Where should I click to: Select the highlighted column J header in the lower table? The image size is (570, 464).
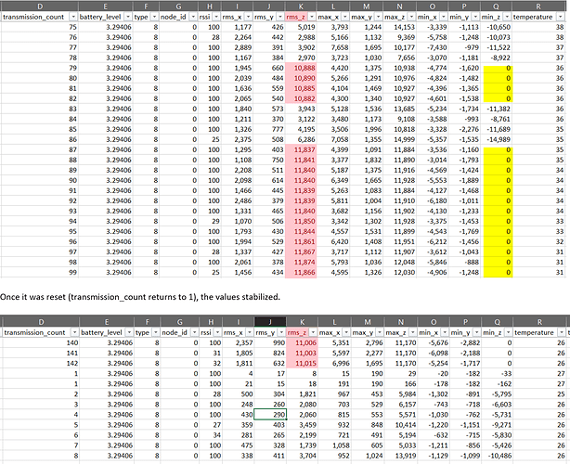(270, 322)
